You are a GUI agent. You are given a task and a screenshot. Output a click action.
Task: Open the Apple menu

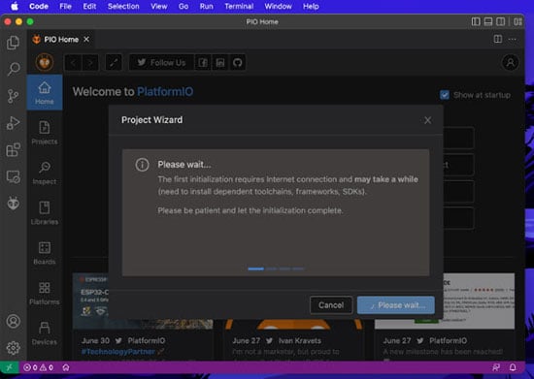pos(15,6)
